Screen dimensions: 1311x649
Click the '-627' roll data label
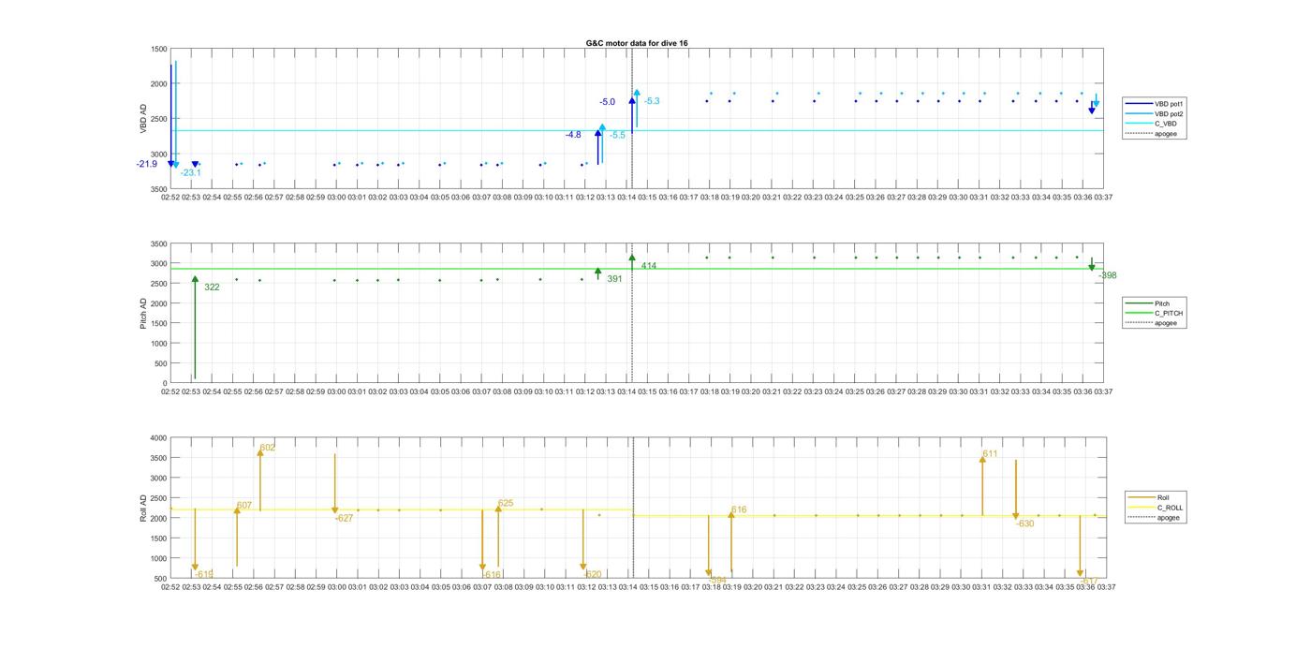point(344,518)
